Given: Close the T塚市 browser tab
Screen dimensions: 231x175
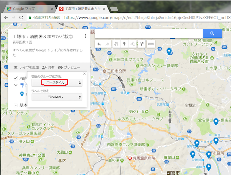Looking at the screenshot, I should 104,9.
